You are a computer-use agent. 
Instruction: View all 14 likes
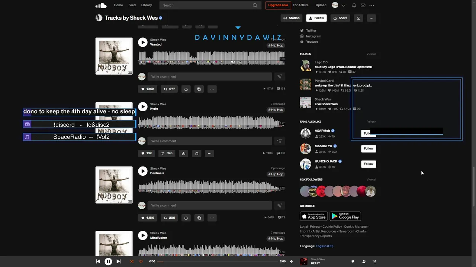[371, 54]
